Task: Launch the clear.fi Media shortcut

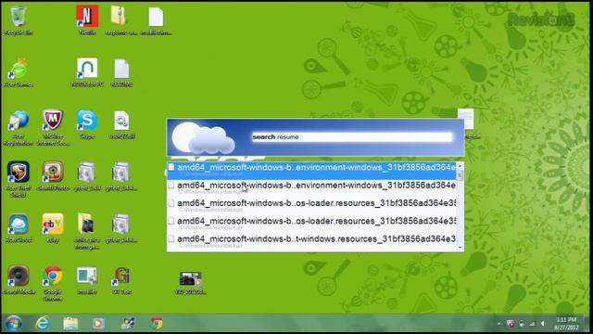Action: tap(18, 279)
